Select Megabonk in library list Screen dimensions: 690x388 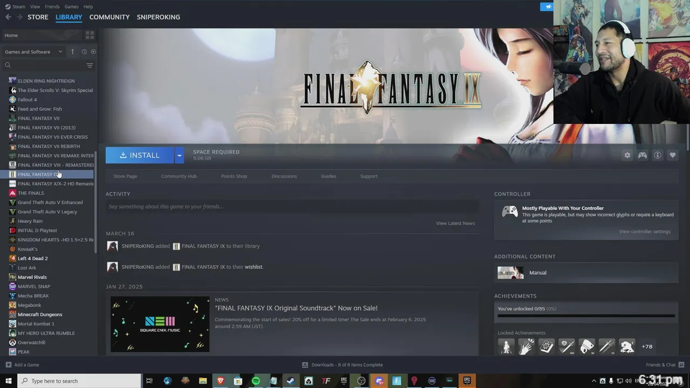(29, 305)
